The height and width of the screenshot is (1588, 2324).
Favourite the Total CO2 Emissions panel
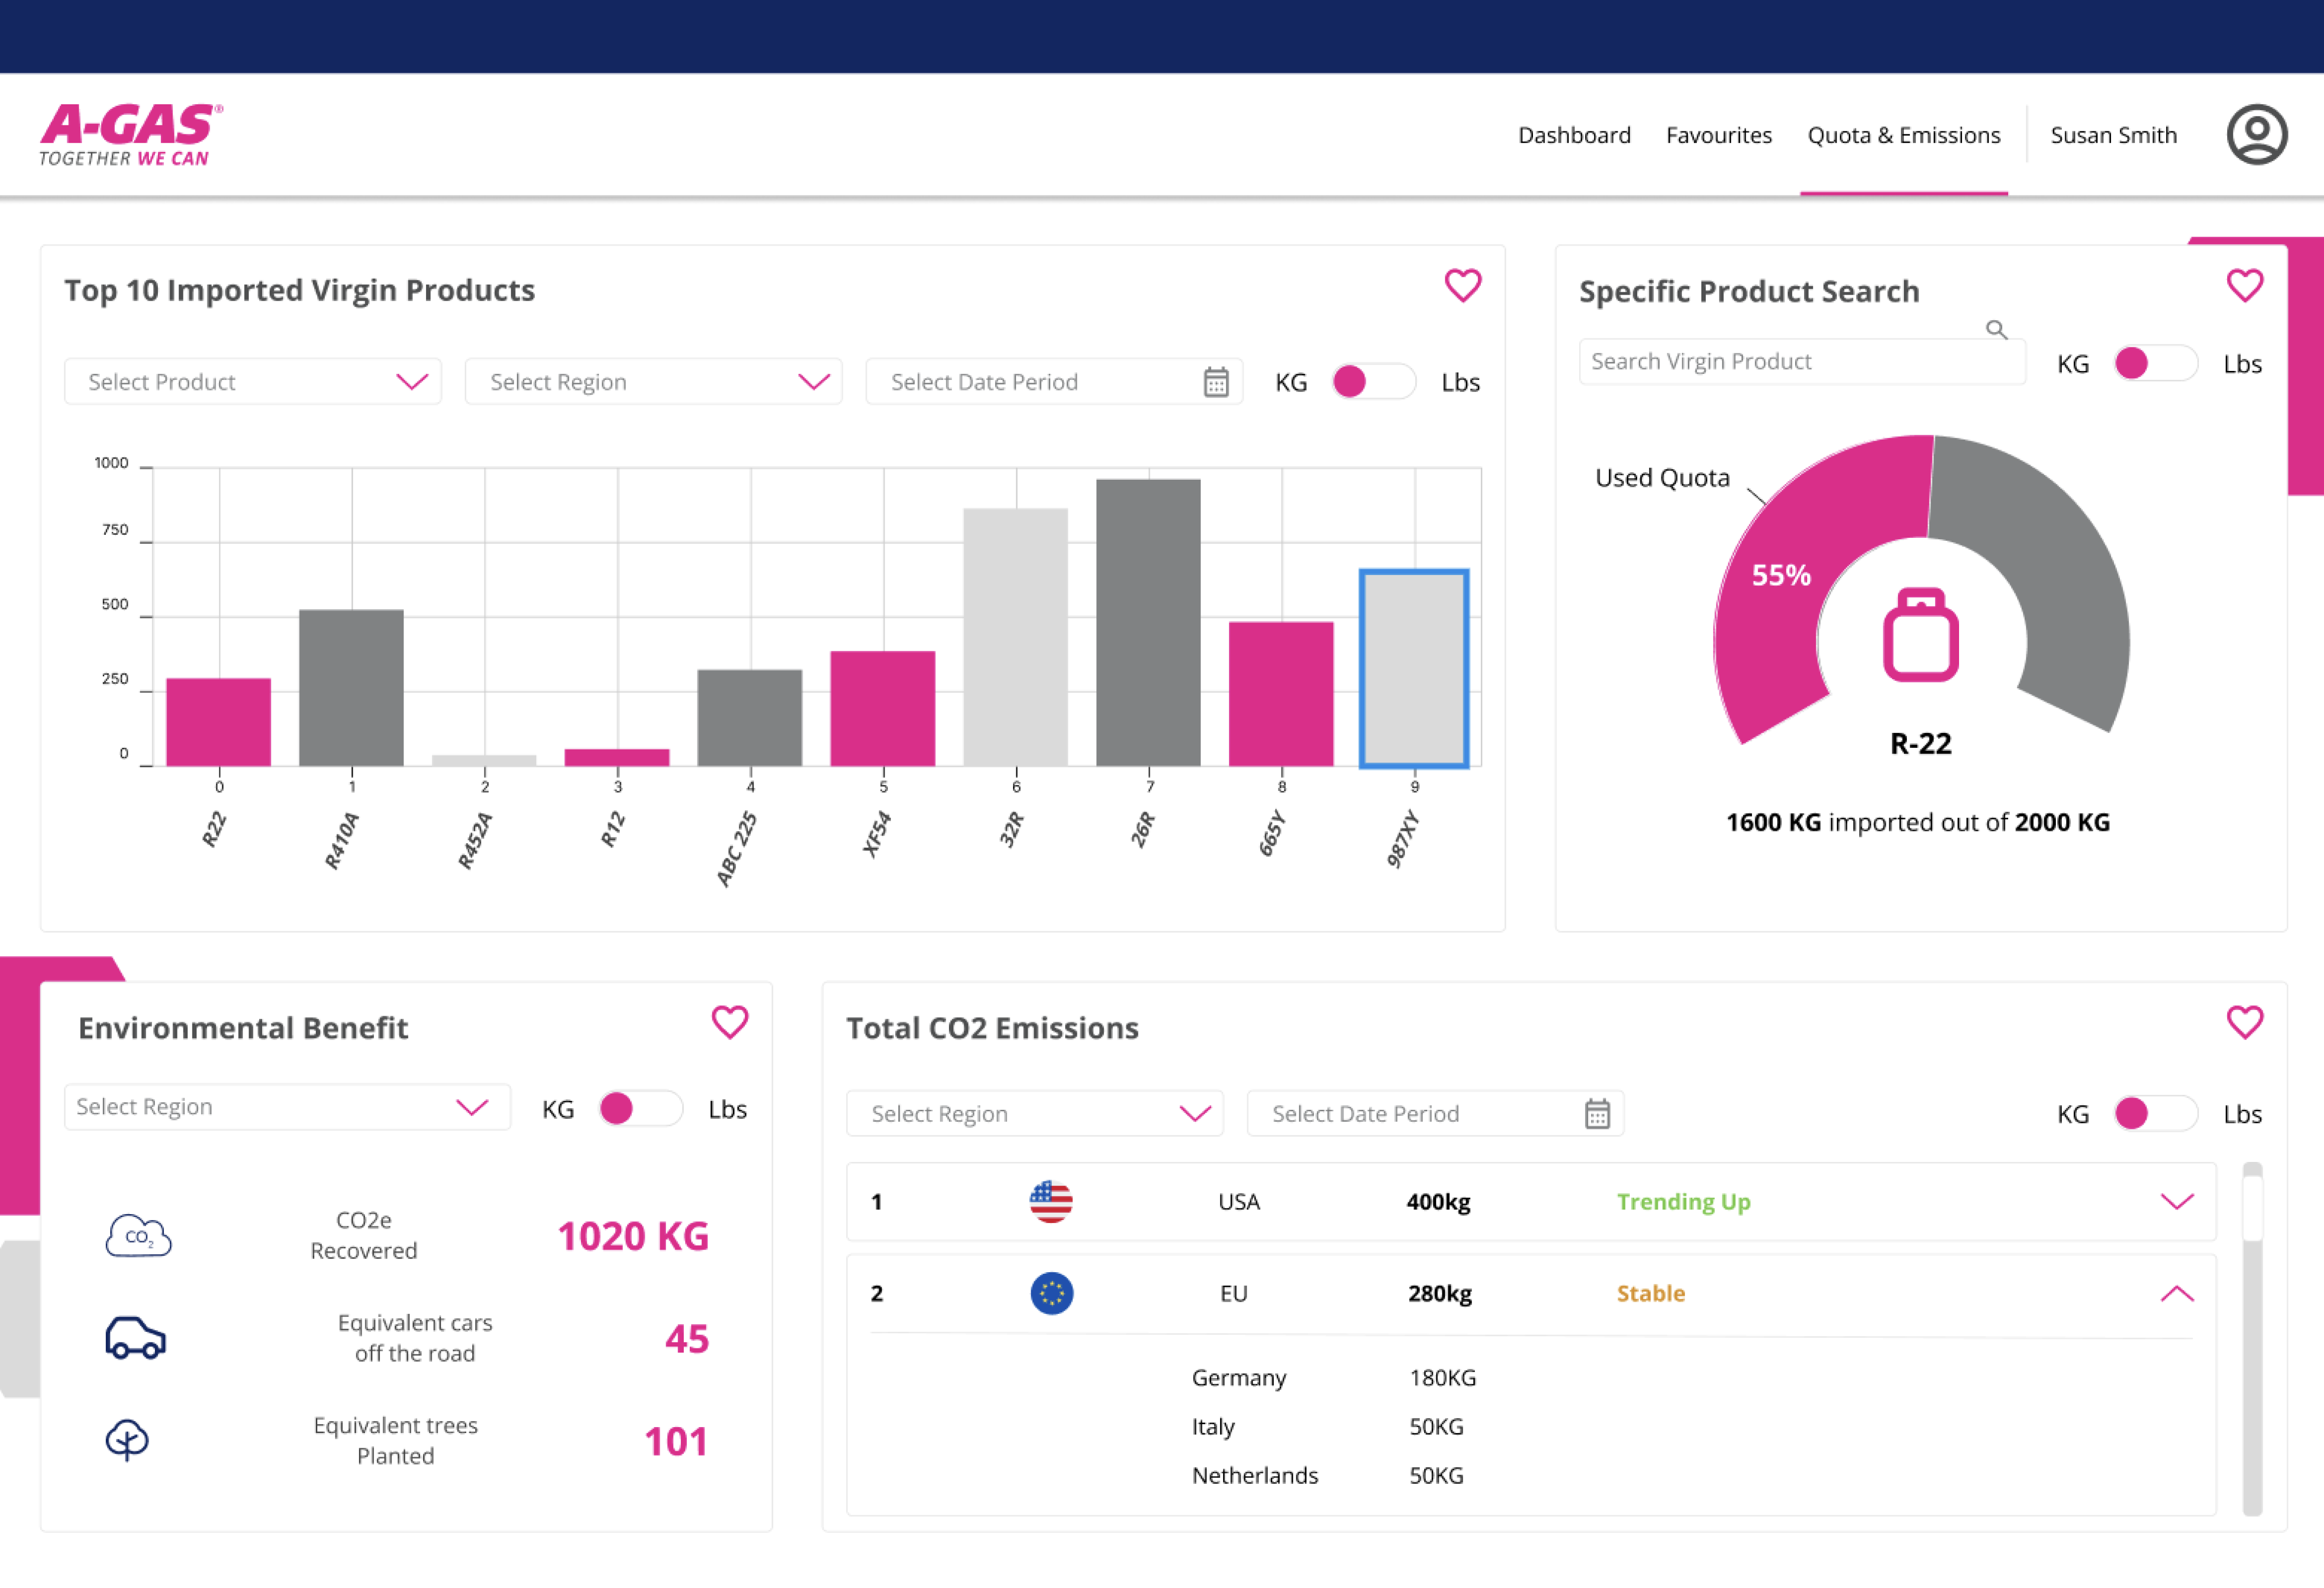[x=2246, y=1023]
